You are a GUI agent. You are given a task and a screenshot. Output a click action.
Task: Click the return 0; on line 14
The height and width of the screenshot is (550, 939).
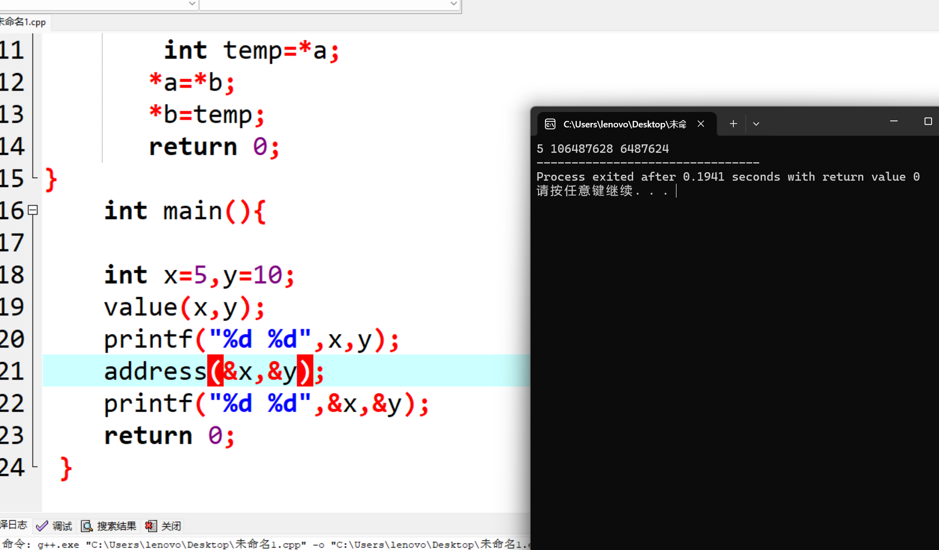(214, 147)
